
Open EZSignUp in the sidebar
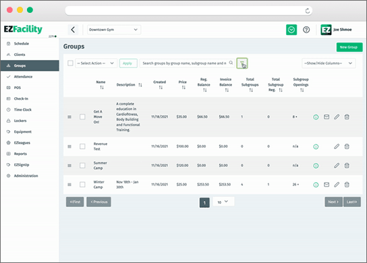tap(30, 165)
